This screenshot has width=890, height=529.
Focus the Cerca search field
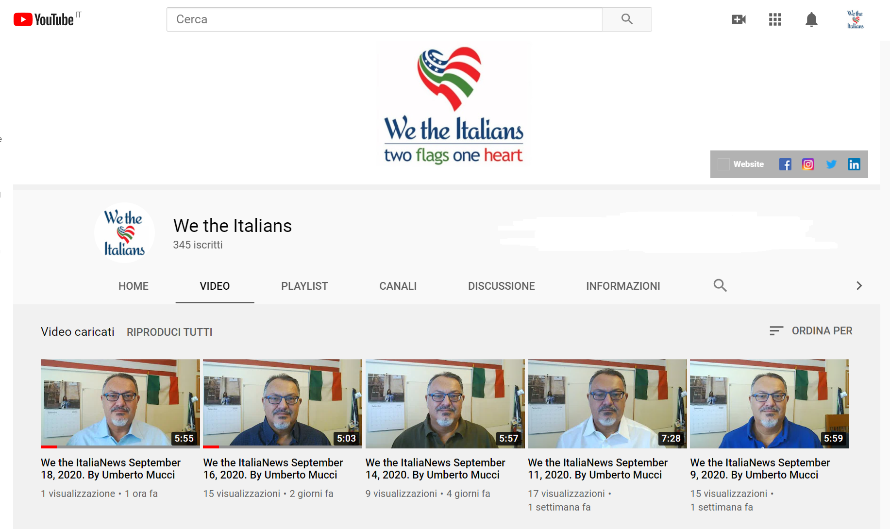click(x=385, y=19)
